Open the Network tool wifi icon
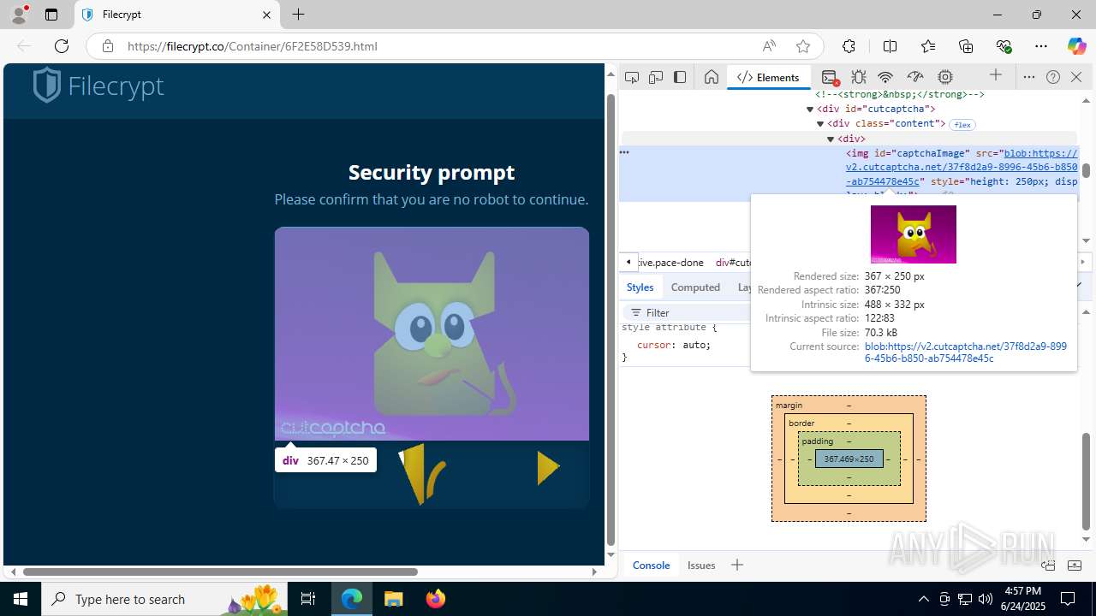 886,77
